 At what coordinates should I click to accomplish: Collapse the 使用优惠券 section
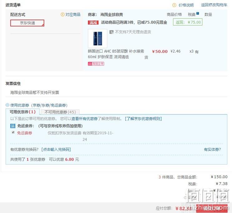click(x=7, y=105)
